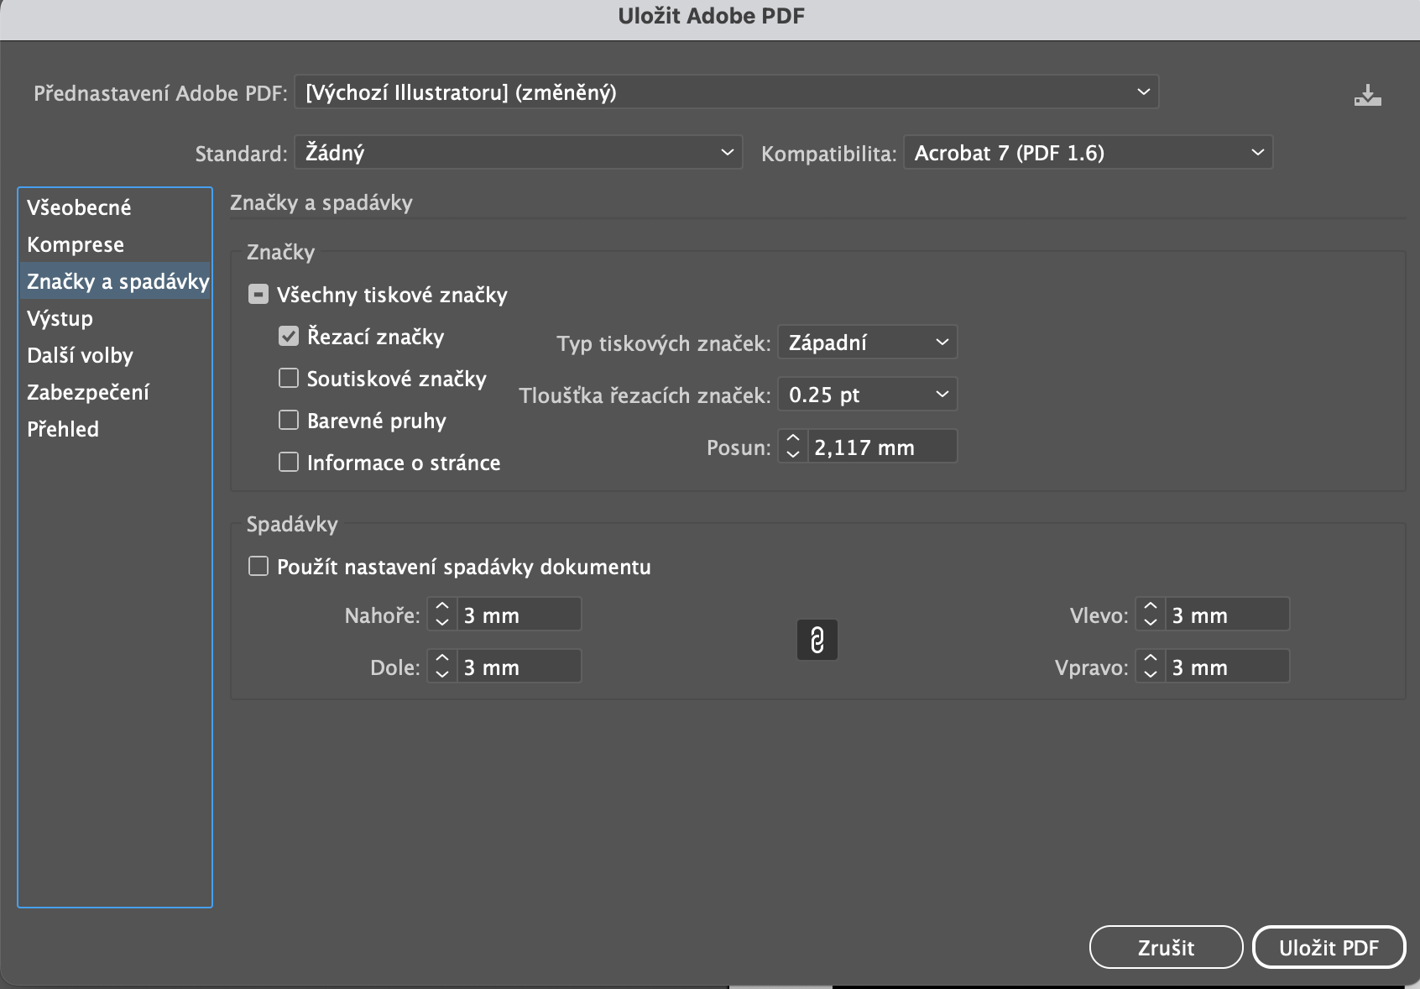
Task: Uncheck Řezací značky checkbox
Action: click(289, 337)
